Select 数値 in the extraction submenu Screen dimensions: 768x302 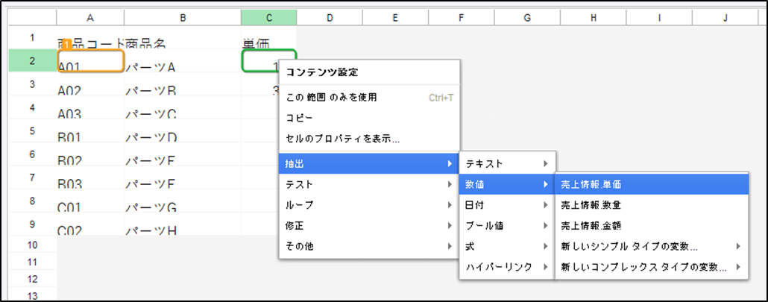(x=506, y=184)
